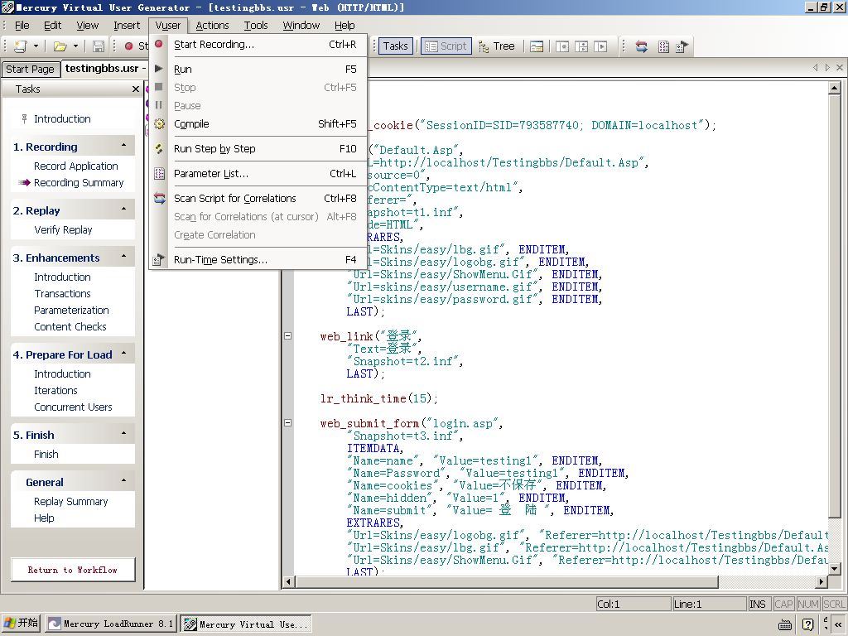The height and width of the screenshot is (636, 848).
Task: Open Parameterization task link
Action: (71, 311)
